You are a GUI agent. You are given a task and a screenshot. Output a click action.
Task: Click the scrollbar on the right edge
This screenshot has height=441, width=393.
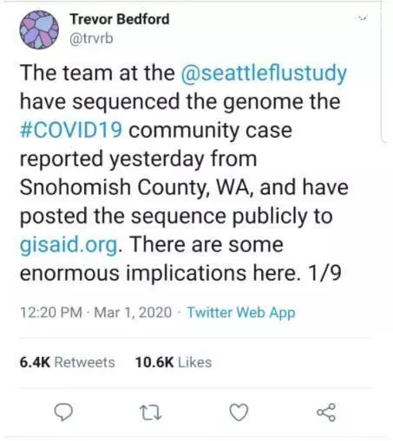pyautogui.click(x=383, y=72)
